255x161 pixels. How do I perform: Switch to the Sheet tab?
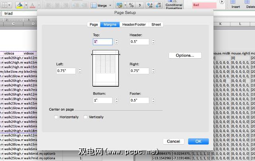coord(156,24)
